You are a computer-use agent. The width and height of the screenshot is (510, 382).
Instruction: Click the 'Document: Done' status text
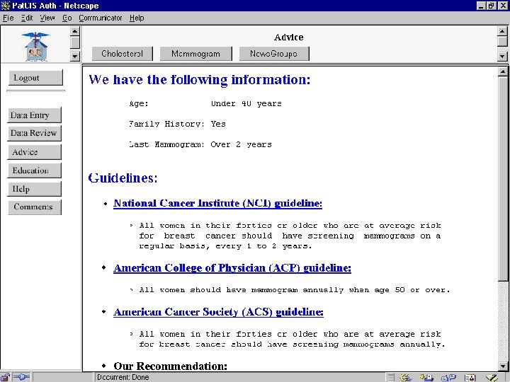(123, 377)
